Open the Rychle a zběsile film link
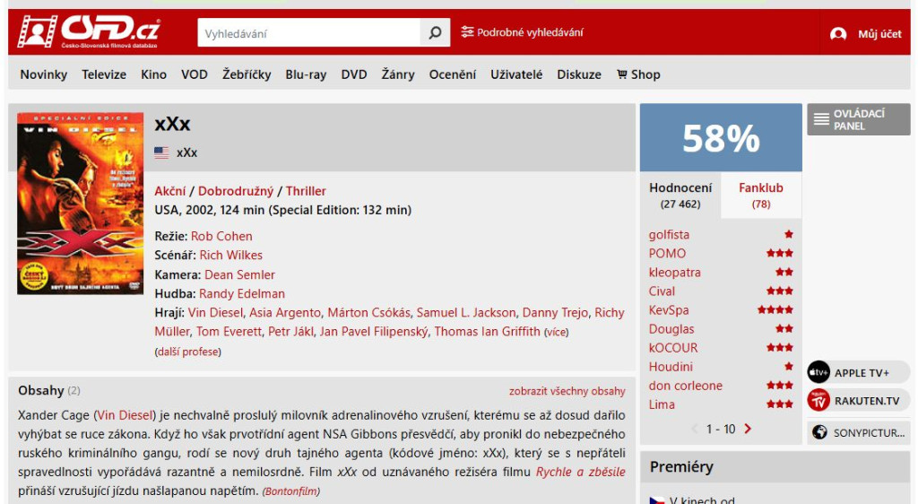Image resolution: width=918 pixels, height=504 pixels. pos(580,472)
